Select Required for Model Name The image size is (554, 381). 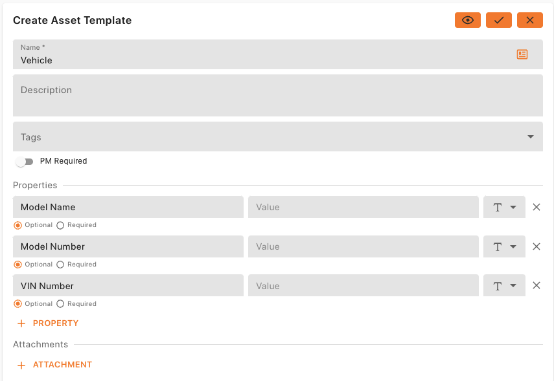(x=60, y=225)
